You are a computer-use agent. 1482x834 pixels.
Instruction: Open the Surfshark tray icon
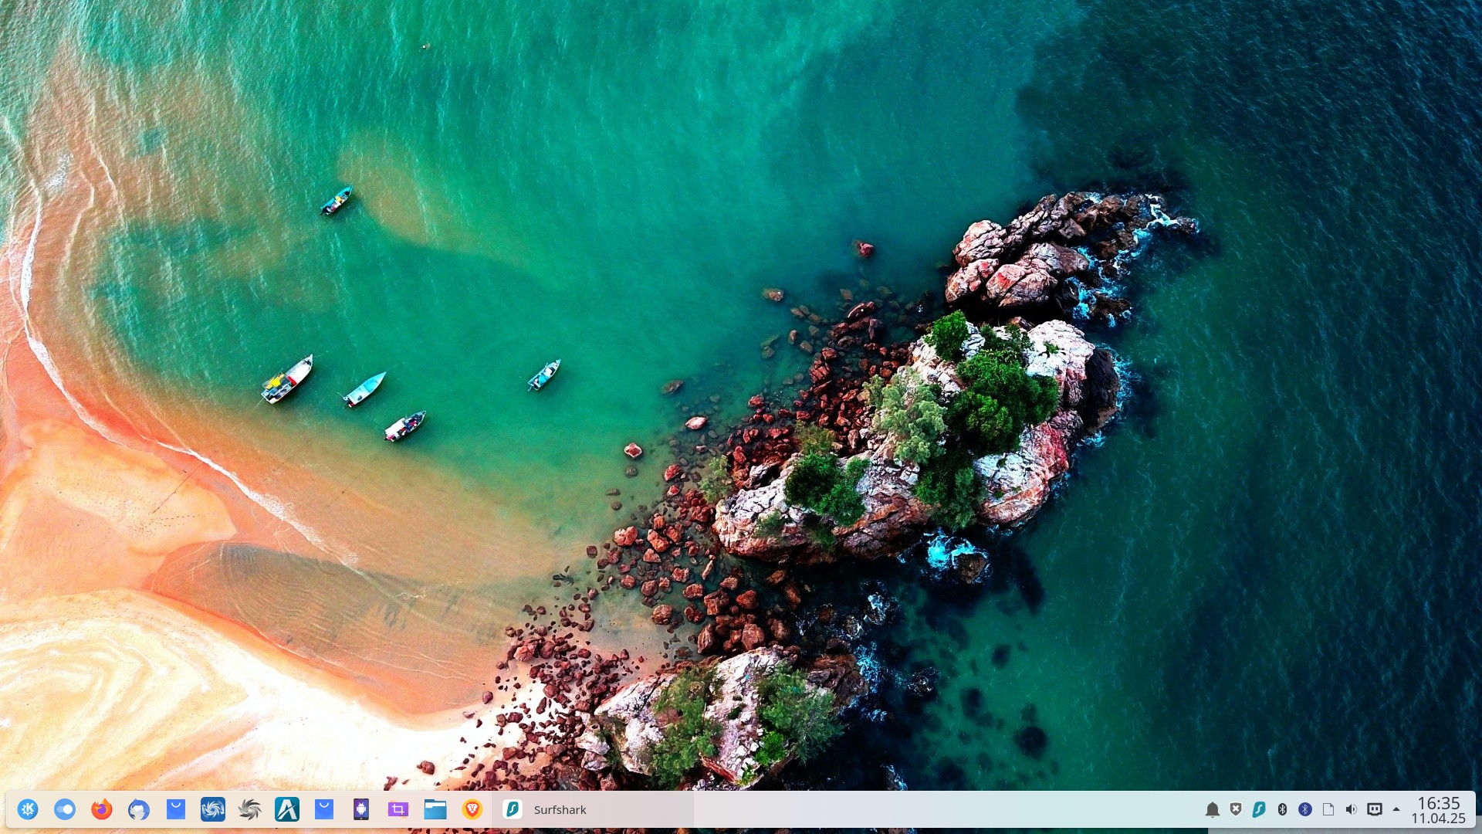1259,809
